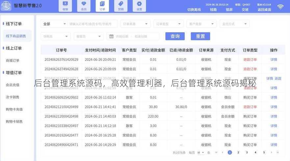Open the 会员 member tab icon
This screenshot has width=290, height=161.
pyautogui.click(x=84, y=6)
